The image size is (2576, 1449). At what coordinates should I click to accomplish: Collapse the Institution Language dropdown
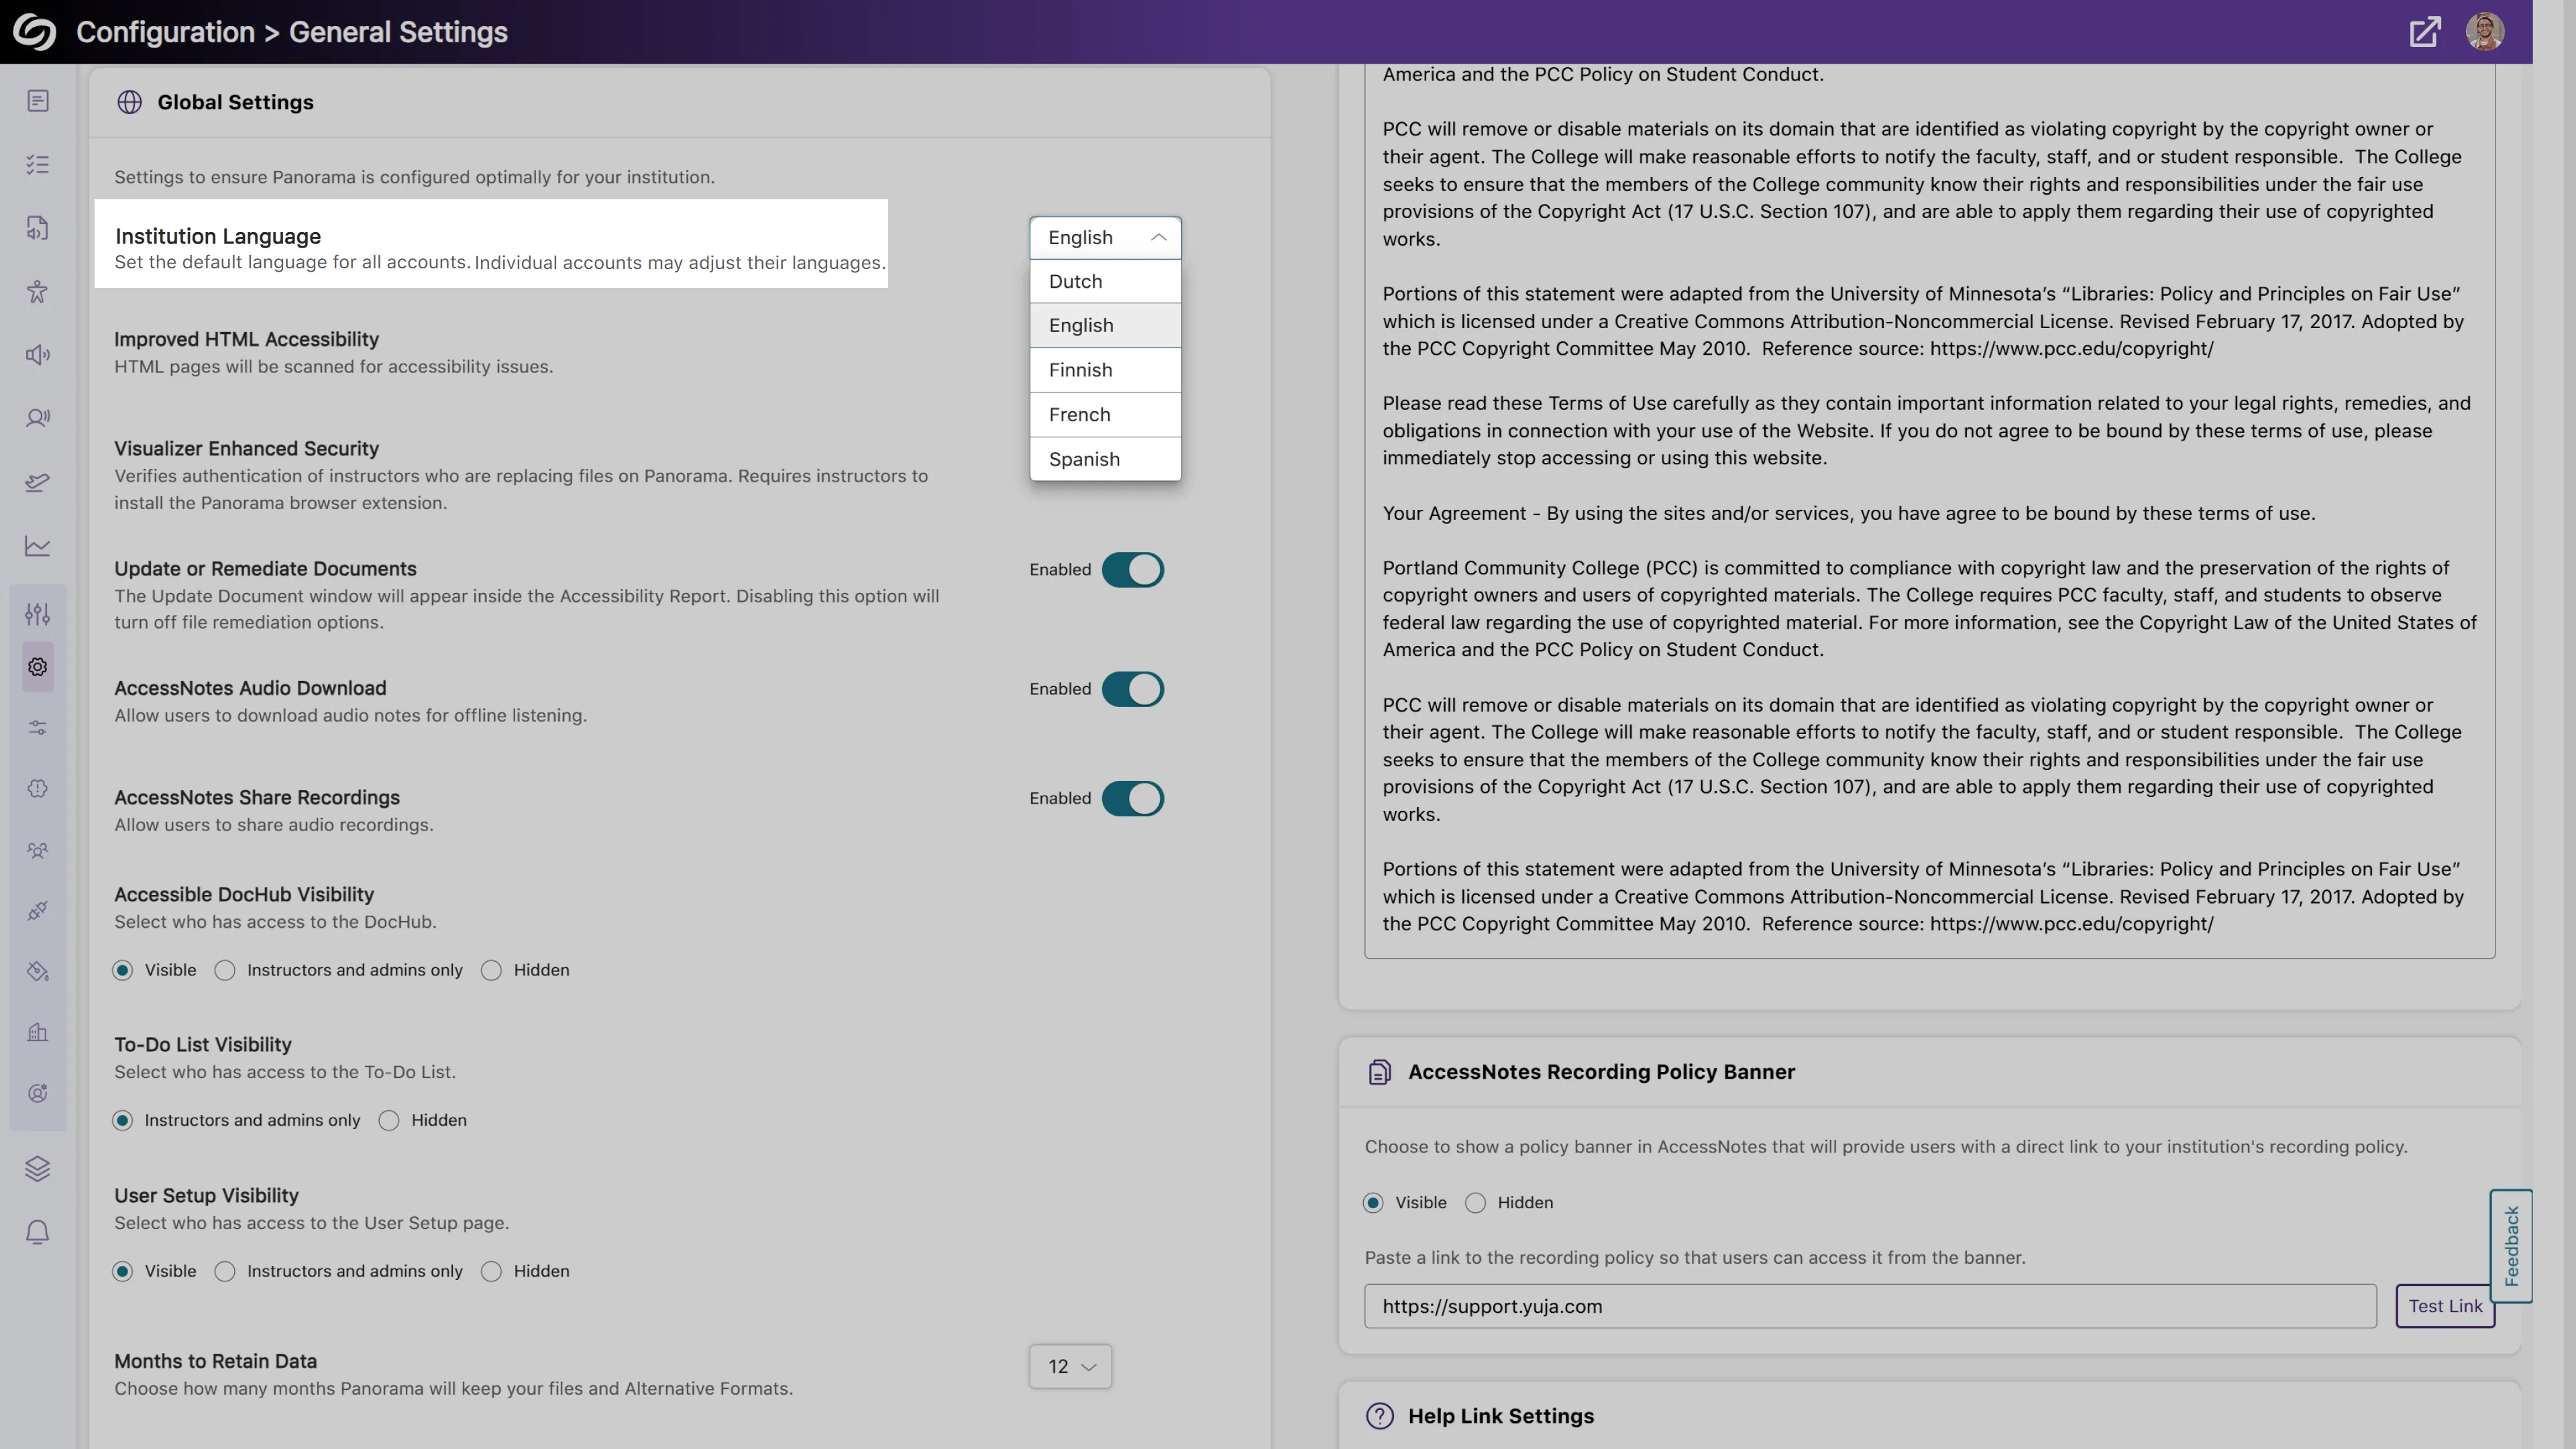[x=1105, y=238]
